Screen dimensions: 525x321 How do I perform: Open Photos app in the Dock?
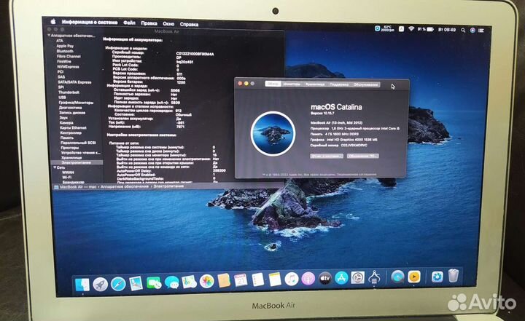pos(206,281)
